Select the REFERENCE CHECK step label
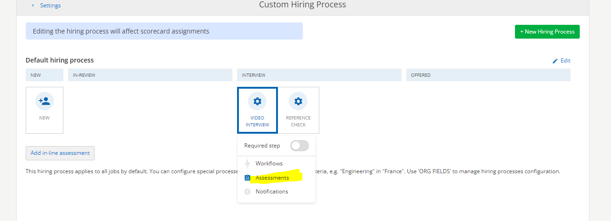This screenshot has height=221, width=611. coord(298,121)
